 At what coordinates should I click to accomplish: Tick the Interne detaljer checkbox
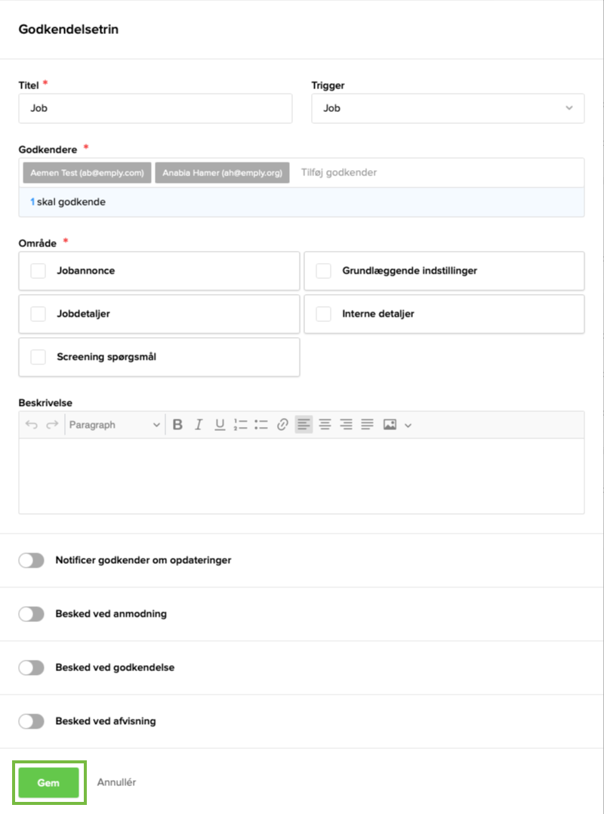[324, 314]
